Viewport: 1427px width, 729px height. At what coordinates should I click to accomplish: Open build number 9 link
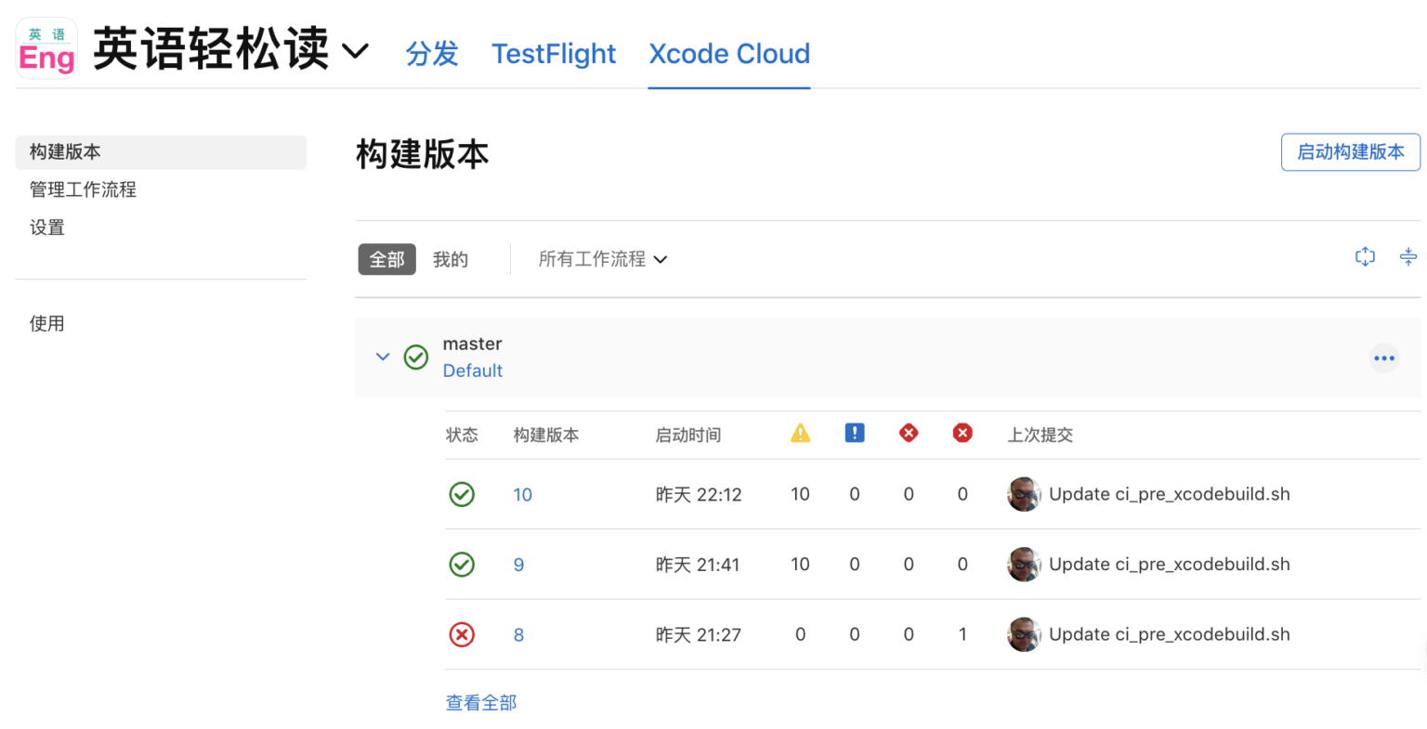518,565
